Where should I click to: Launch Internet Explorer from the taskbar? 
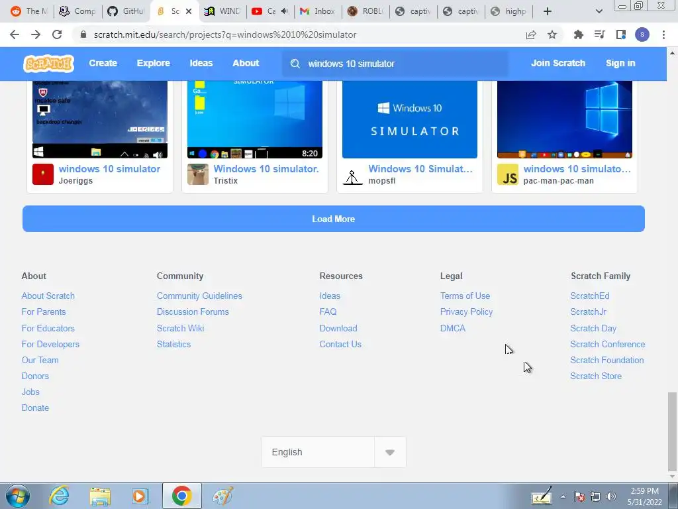[59, 496]
